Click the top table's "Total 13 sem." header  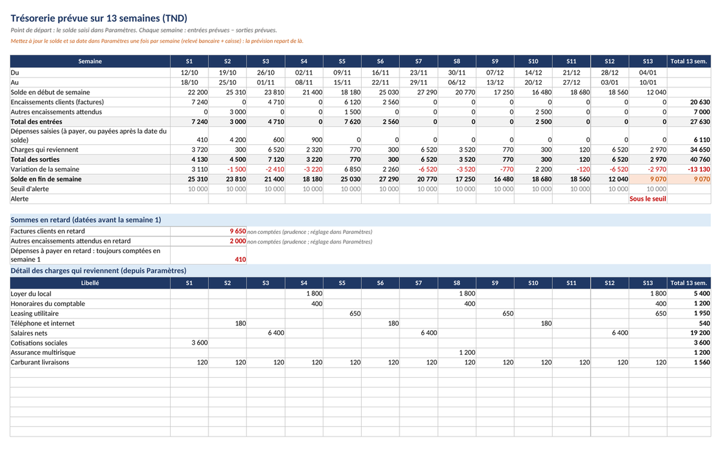coord(689,61)
